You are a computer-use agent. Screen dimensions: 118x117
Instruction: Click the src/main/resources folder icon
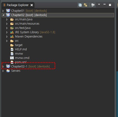tap(12, 24)
